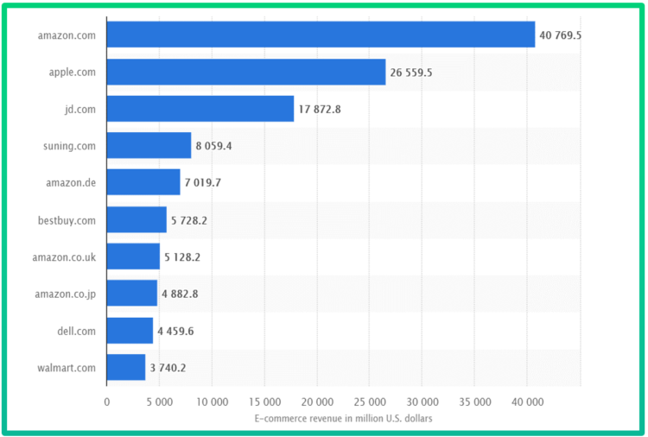Click the 3 740.2 value label
The width and height of the screenshot is (648, 437).
click(168, 368)
